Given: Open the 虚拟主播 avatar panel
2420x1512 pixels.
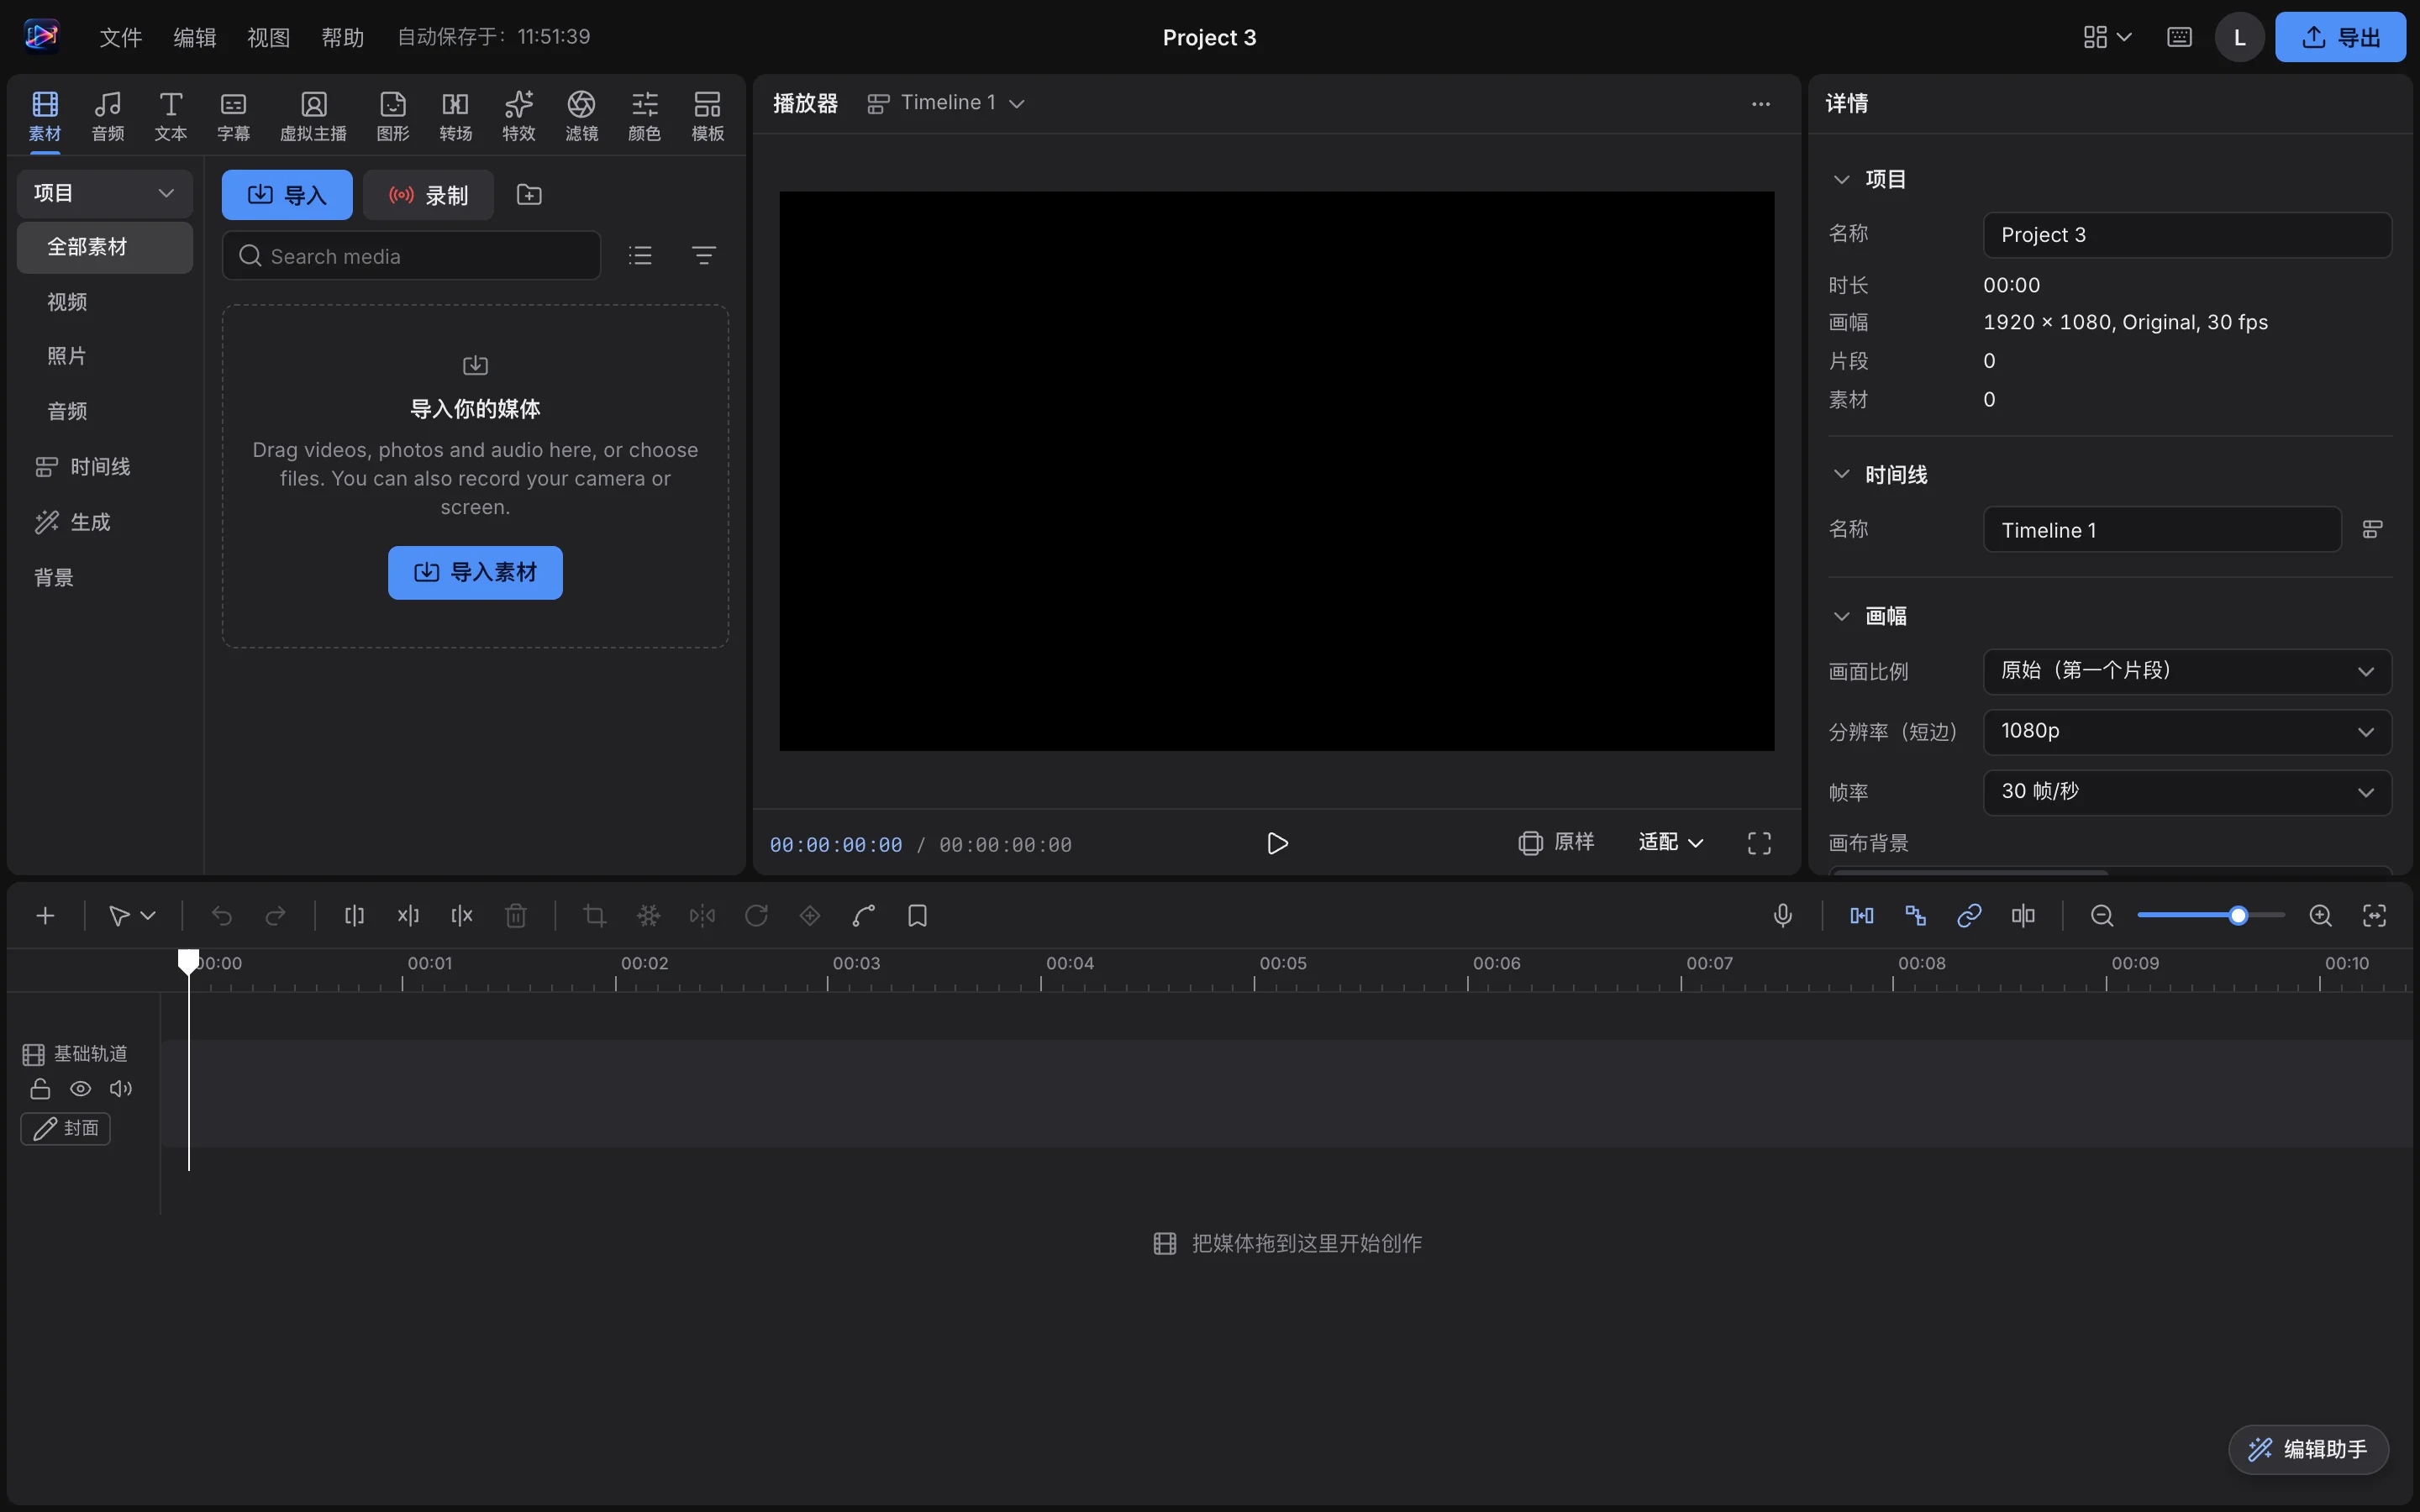Looking at the screenshot, I should click(x=313, y=116).
